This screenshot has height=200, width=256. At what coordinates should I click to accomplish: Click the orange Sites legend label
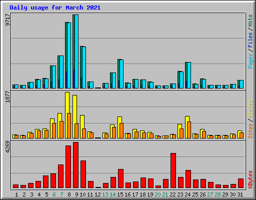250,131
